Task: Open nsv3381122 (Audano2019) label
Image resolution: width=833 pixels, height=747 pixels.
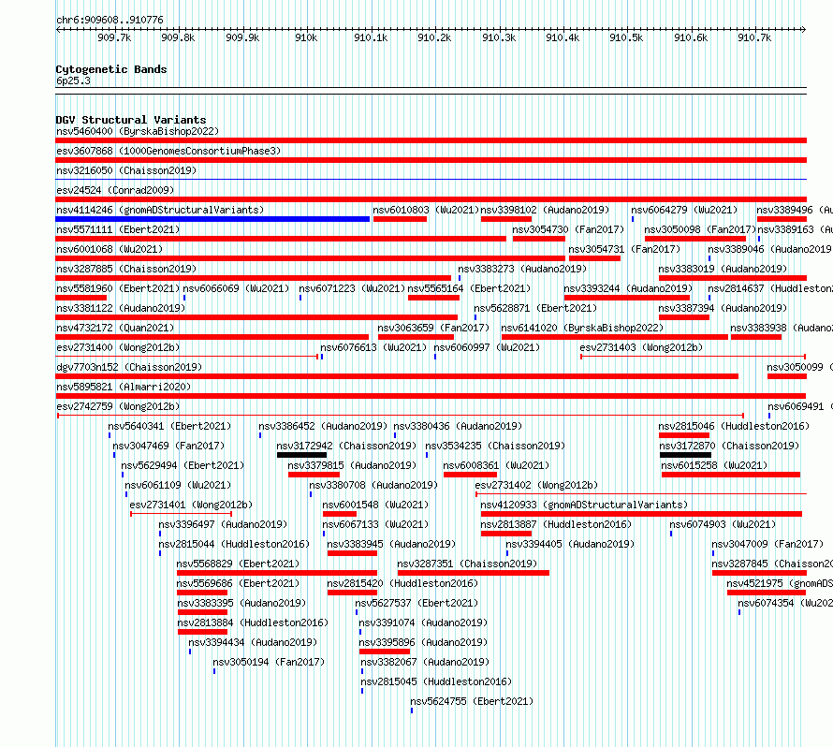Action: tap(121, 308)
